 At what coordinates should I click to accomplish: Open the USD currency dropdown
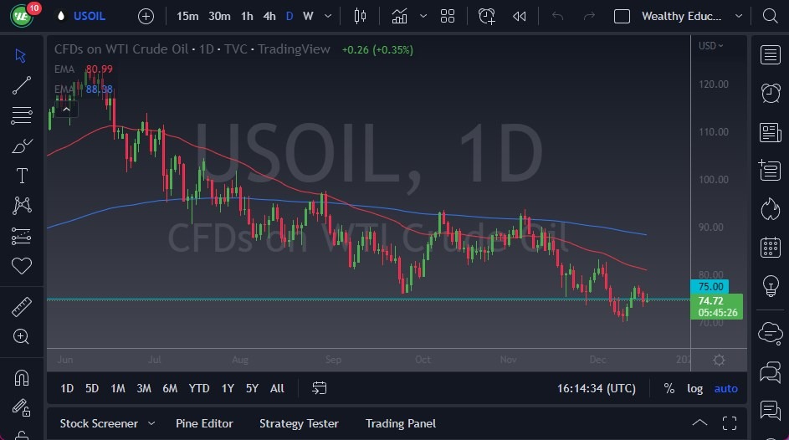tap(710, 46)
